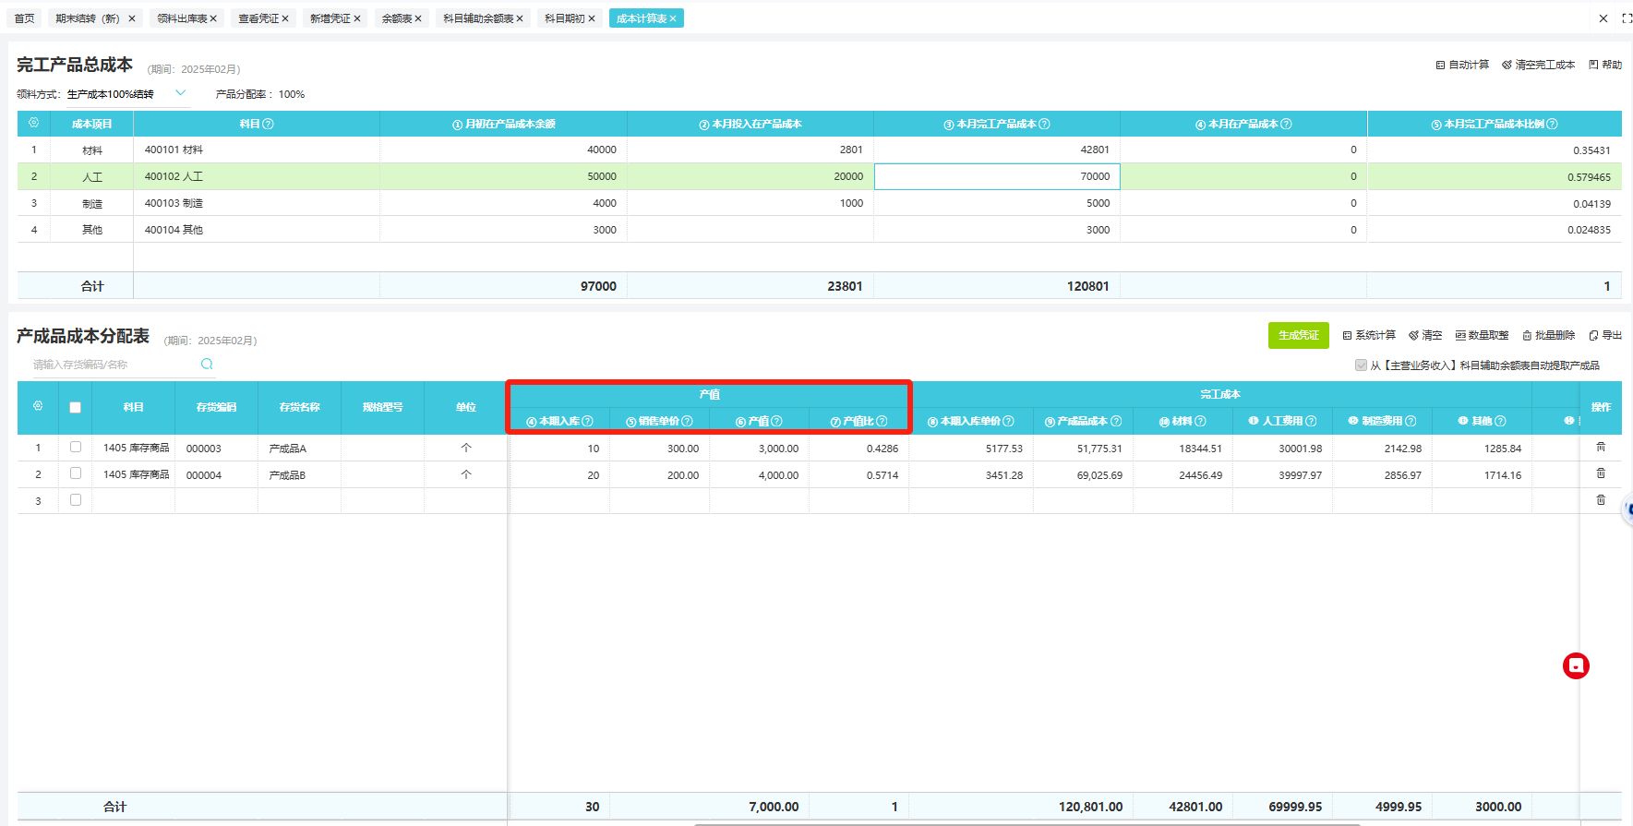1633x826 pixels.
Task: Tick the checkbox for the 产成品A row
Action: point(76,448)
